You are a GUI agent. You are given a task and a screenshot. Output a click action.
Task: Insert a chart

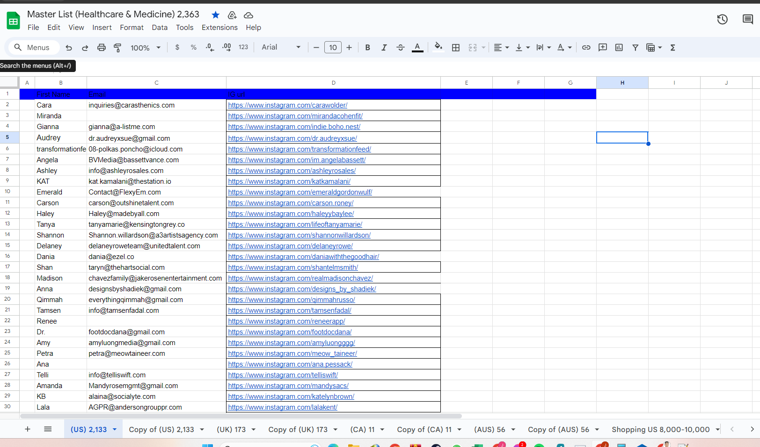(x=619, y=48)
